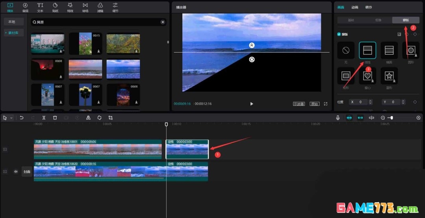Open the 转场 (Transitions) panel

[85, 7]
